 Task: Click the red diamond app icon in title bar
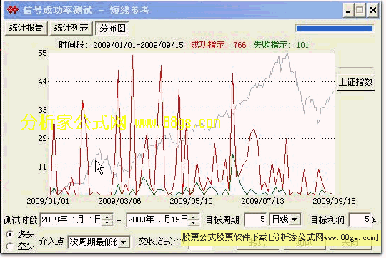pyautogui.click(x=13, y=10)
